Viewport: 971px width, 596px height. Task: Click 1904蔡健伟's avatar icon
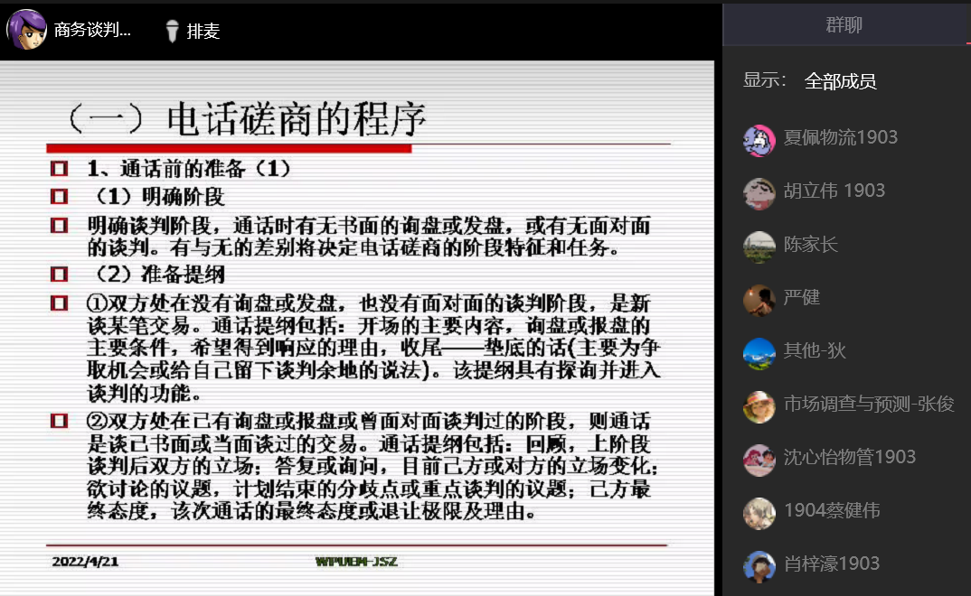pyautogui.click(x=759, y=513)
